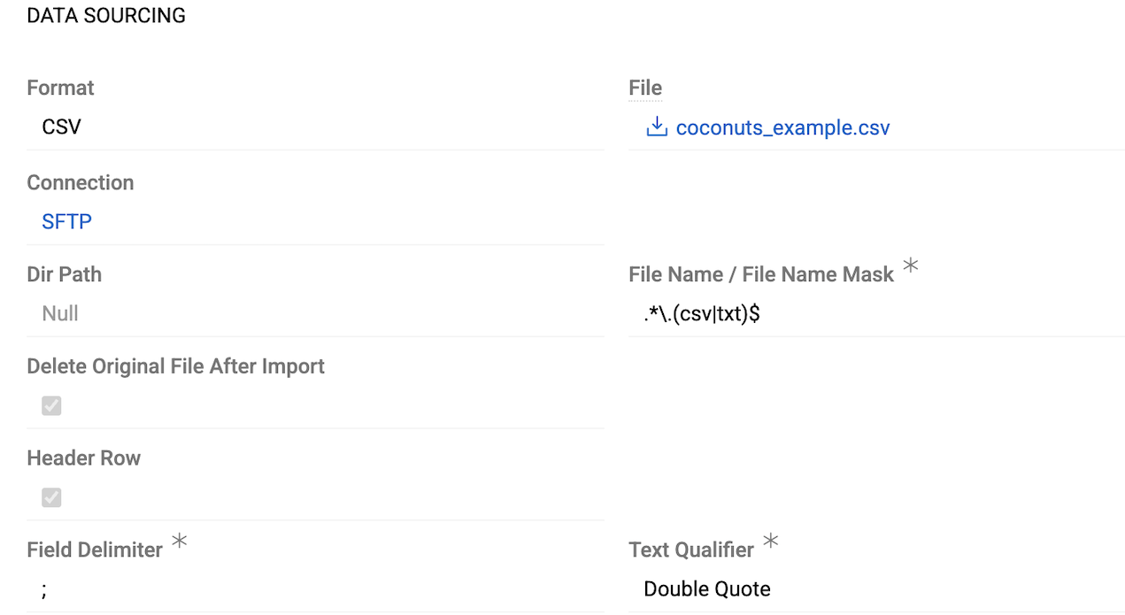1125x615 pixels.
Task: Select the Format label in the form
Action: coord(59,88)
